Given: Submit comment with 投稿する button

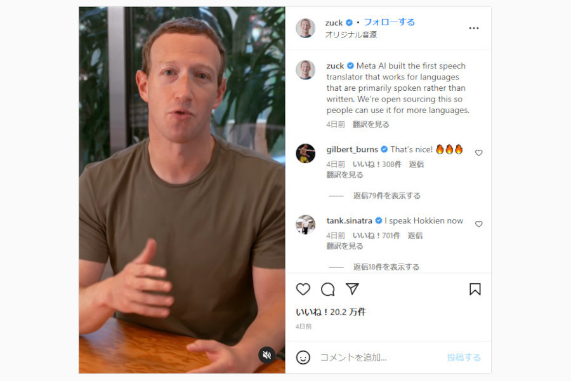Looking at the screenshot, I should 464,358.
